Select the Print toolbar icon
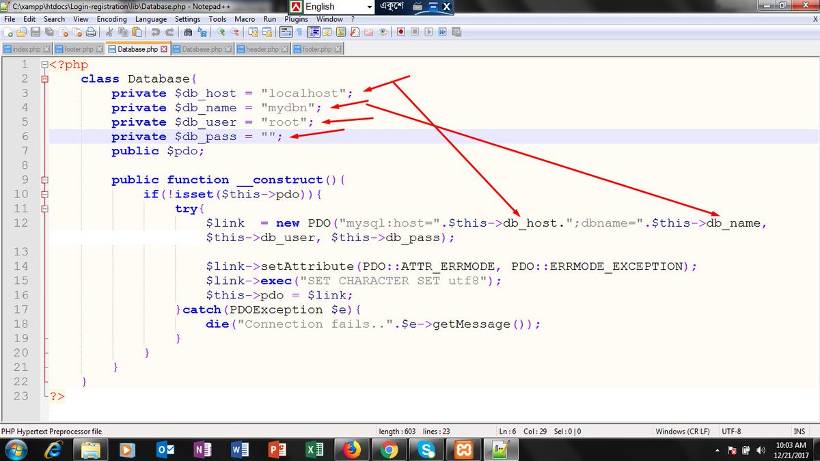 [90, 31]
